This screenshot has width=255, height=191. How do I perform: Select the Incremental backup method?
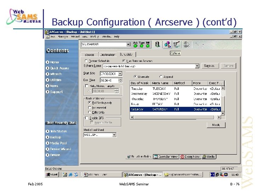click(90, 108)
